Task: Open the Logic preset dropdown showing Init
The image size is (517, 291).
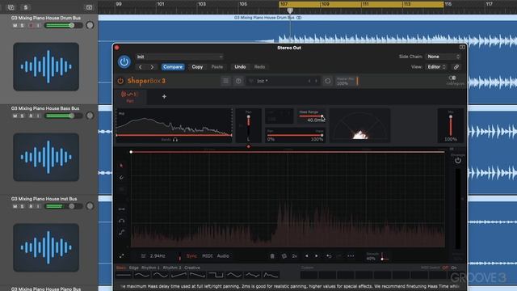Action: click(x=179, y=57)
